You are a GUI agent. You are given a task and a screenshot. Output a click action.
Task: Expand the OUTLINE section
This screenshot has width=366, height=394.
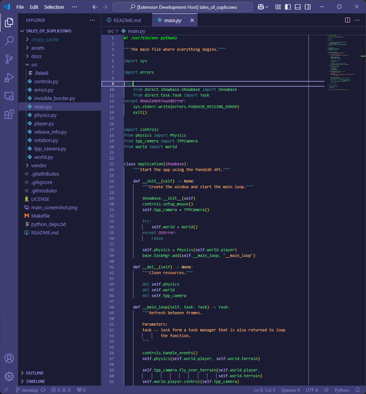(35, 373)
